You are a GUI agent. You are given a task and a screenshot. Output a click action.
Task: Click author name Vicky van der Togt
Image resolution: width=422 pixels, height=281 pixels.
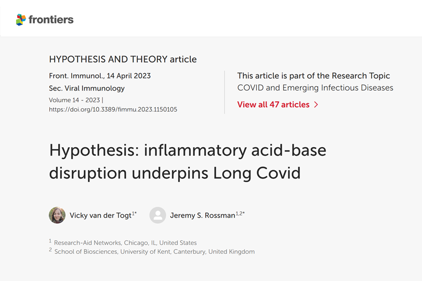pyautogui.click(x=100, y=215)
